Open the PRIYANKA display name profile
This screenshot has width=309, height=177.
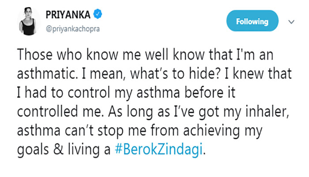click(68, 15)
